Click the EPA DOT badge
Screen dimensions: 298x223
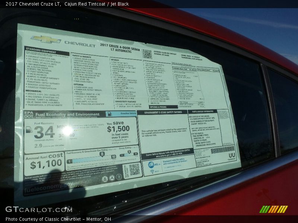(29, 114)
